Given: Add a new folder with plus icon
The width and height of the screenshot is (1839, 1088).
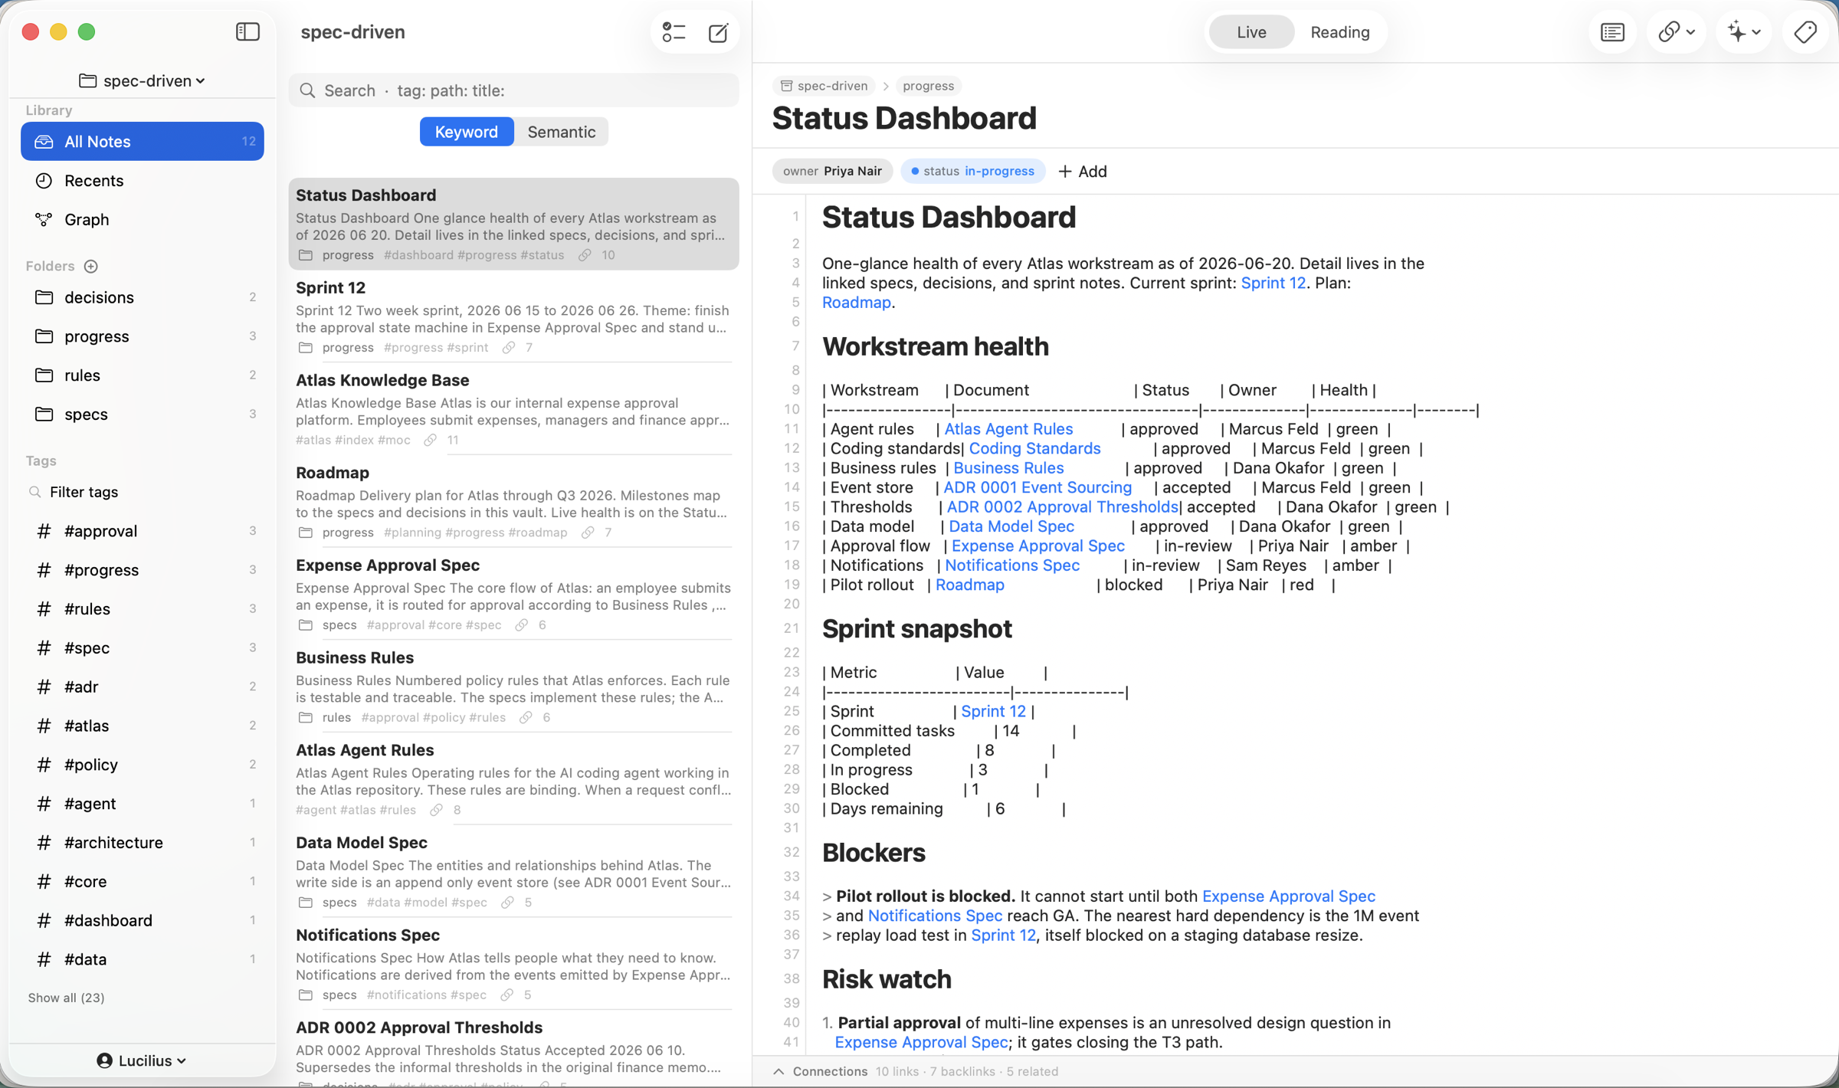Looking at the screenshot, I should 91,266.
